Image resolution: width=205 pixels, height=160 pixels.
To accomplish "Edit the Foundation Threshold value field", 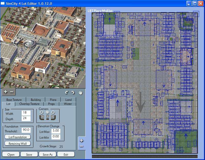I will [x=26, y=130].
